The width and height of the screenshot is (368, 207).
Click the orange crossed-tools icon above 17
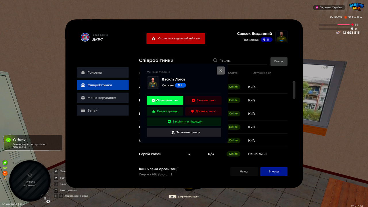coord(5,173)
